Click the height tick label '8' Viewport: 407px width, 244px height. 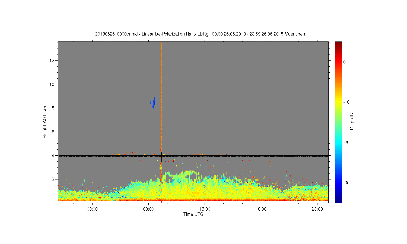pyautogui.click(x=53, y=108)
